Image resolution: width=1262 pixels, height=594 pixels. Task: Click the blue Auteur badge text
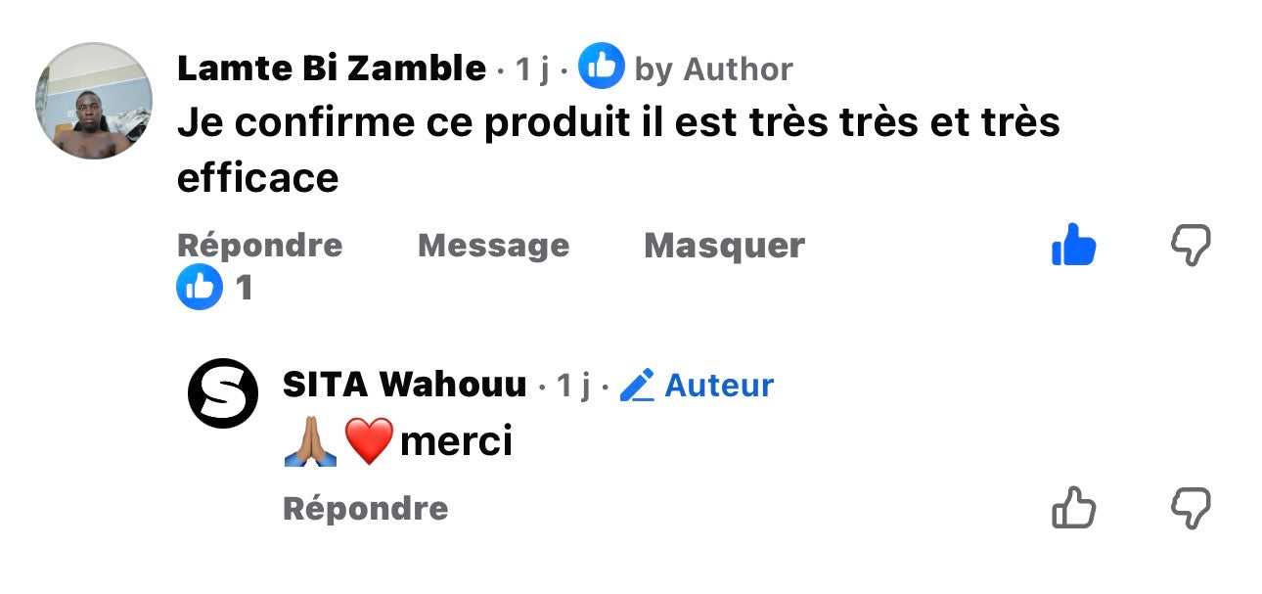pos(719,386)
